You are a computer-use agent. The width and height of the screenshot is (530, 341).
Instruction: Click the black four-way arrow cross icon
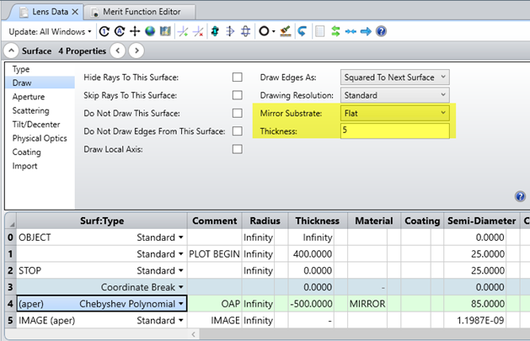pos(135,31)
